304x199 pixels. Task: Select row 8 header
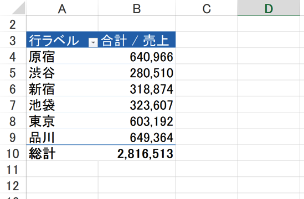[x=13, y=120]
